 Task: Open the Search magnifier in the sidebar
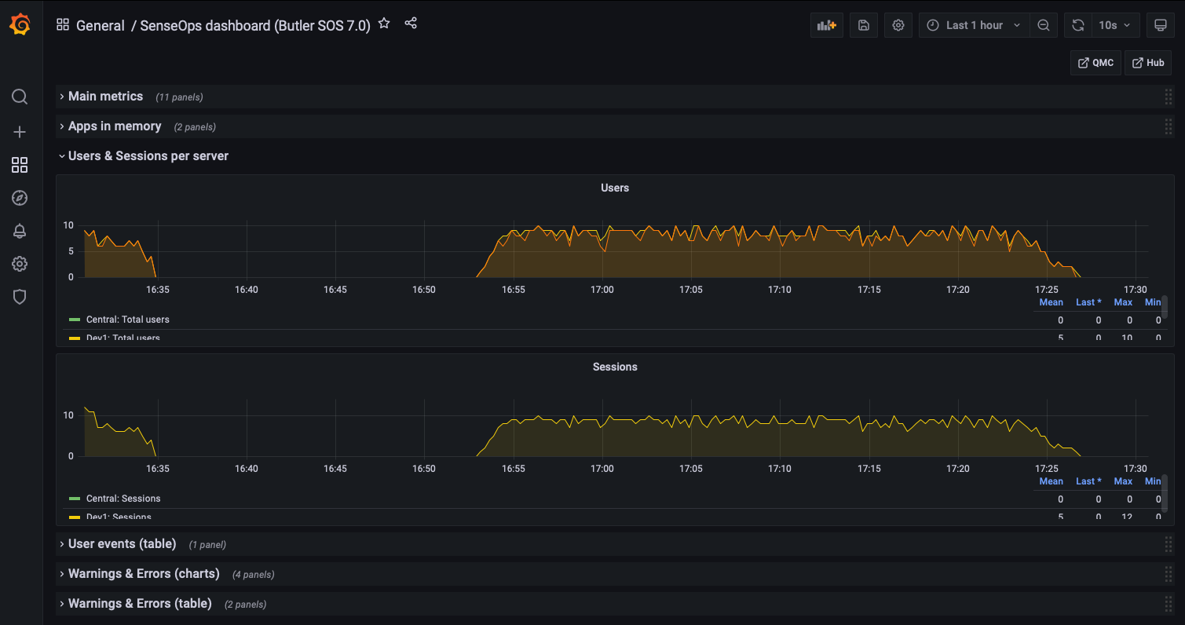coord(19,96)
